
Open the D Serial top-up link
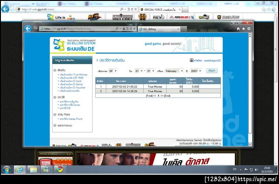71,84
